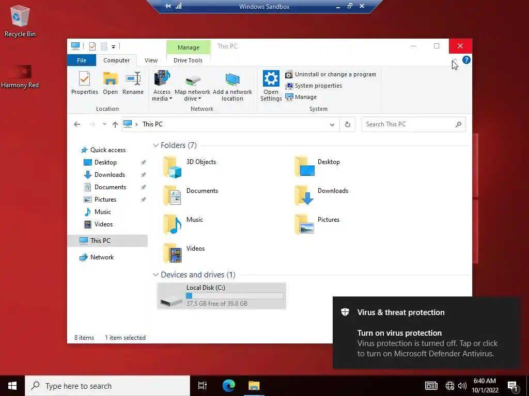Select the Computer ribbon tab
Screen dimensions: 529x396
click(116, 60)
